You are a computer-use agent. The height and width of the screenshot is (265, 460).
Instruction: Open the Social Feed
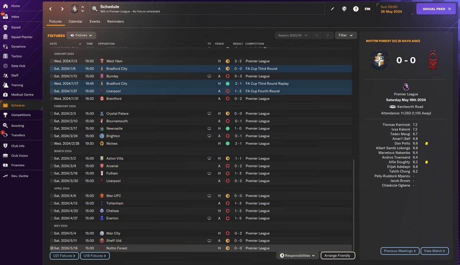[436, 9]
